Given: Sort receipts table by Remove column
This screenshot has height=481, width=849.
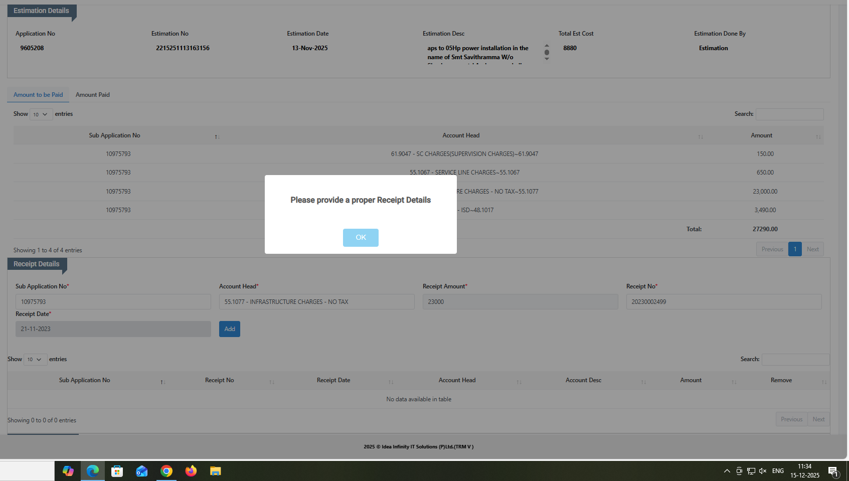Looking at the screenshot, I should (x=824, y=382).
